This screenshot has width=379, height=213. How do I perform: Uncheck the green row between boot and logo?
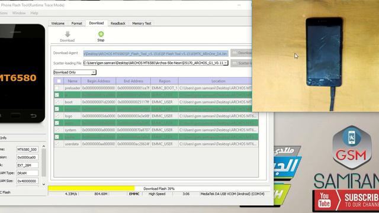[x=57, y=109]
